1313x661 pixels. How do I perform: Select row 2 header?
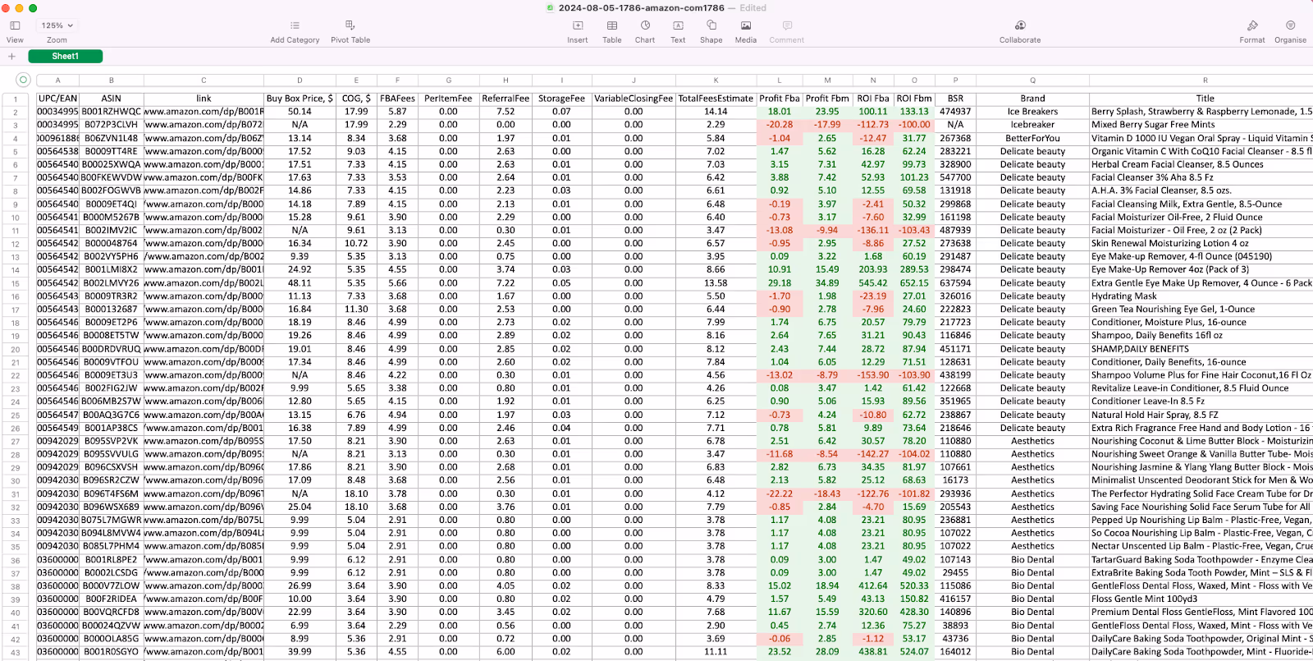pyautogui.click(x=15, y=112)
